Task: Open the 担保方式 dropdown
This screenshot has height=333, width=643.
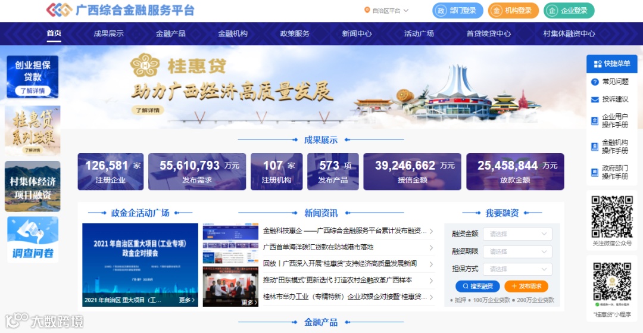Action: 517,269
